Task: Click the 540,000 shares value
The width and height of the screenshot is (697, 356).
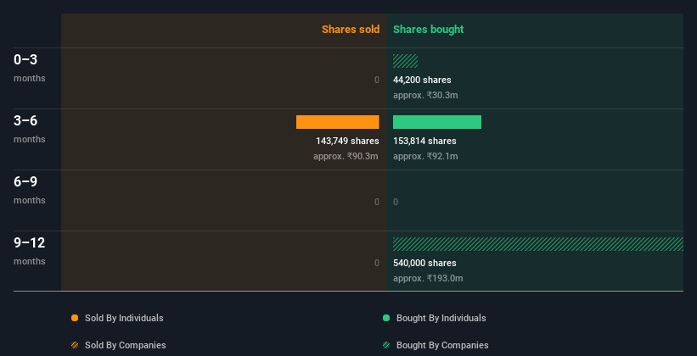Action: 424,264
